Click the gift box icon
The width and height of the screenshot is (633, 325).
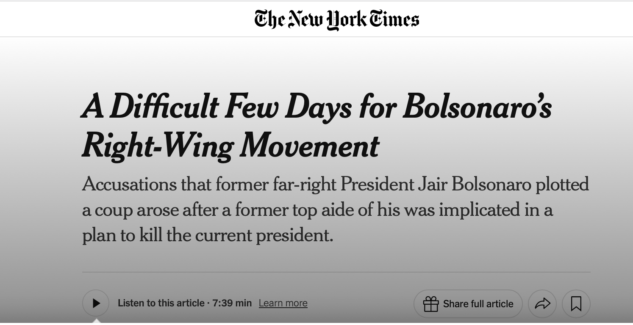pos(431,304)
